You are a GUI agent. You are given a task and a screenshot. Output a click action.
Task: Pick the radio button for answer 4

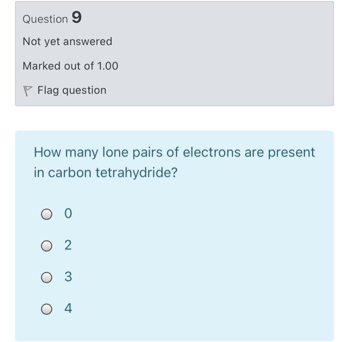[46, 309]
